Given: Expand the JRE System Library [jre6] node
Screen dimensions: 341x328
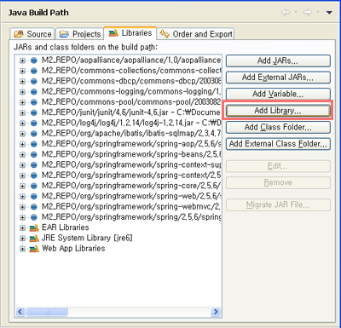Looking at the screenshot, I should coord(22,239).
